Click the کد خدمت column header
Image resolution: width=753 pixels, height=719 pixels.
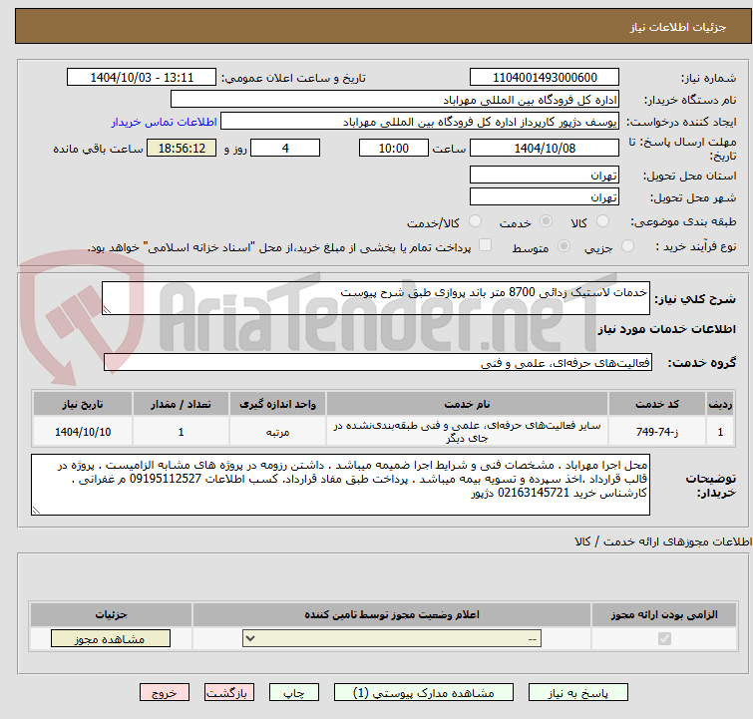click(x=657, y=404)
